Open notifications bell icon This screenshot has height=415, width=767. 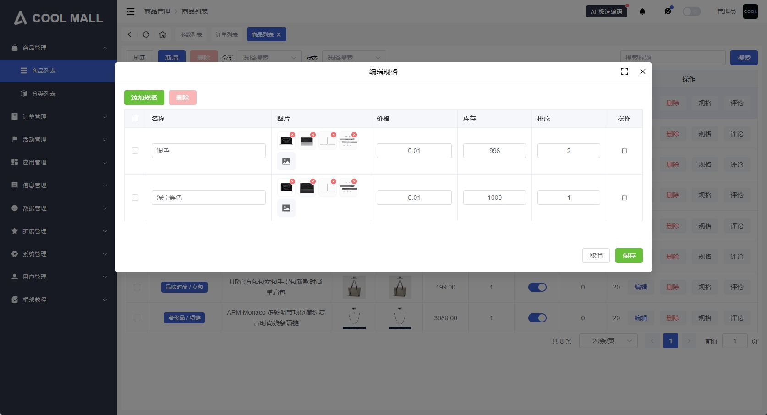point(642,11)
